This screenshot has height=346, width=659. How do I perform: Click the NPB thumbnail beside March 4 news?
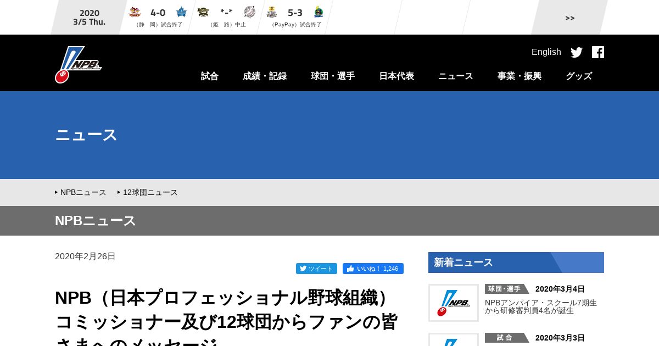pos(454,303)
